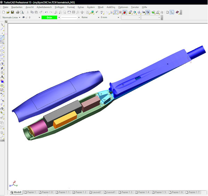The image size is (208, 196).
Task: Open the Hilfe menu
Action: (144, 7)
